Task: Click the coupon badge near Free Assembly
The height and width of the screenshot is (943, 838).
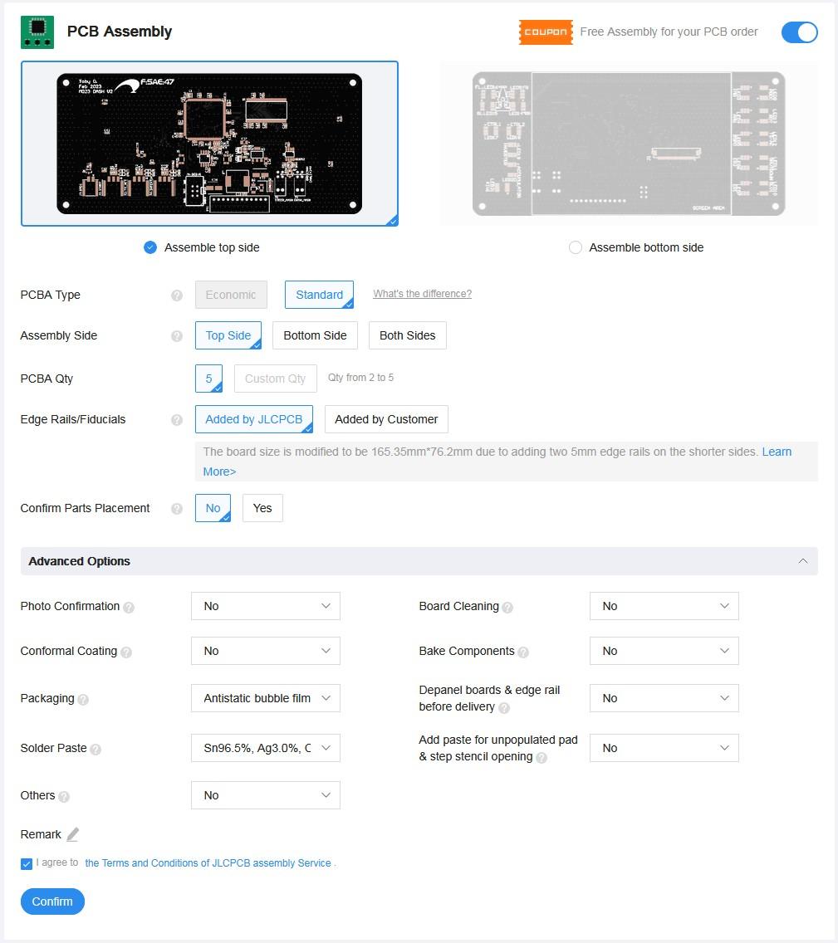Action: (x=546, y=32)
